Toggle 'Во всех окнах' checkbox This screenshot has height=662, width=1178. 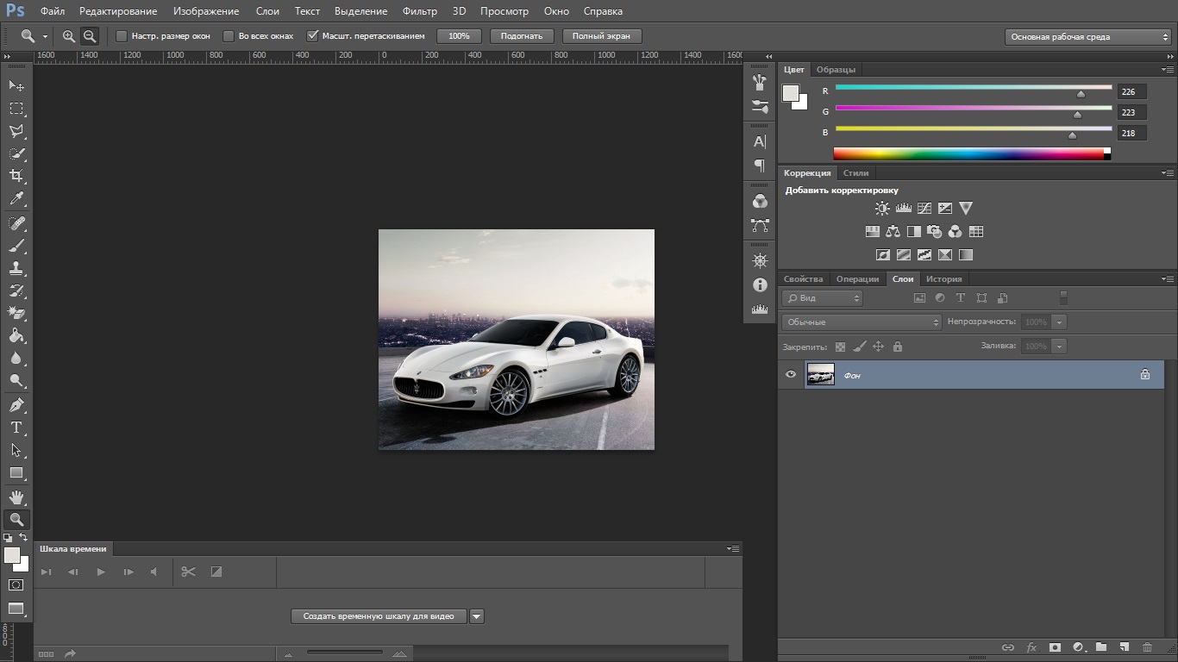[x=229, y=36]
